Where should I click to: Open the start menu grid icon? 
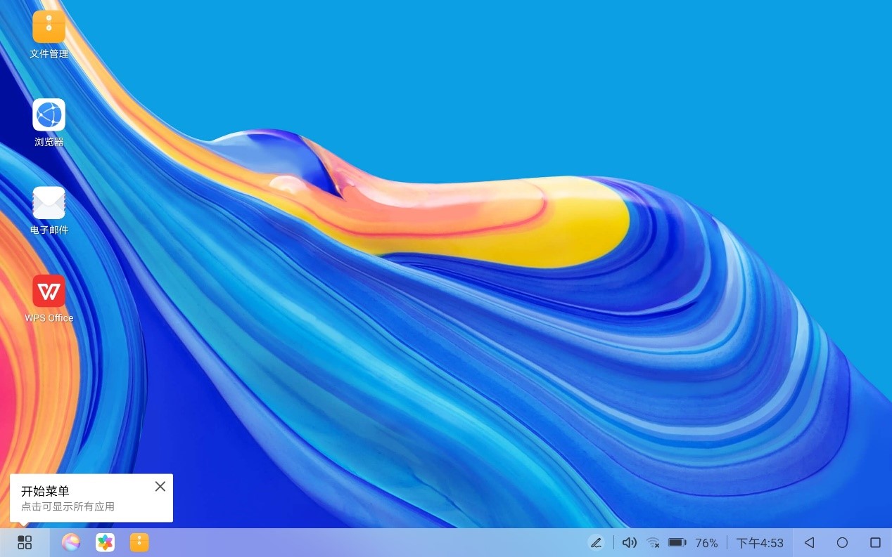(25, 542)
